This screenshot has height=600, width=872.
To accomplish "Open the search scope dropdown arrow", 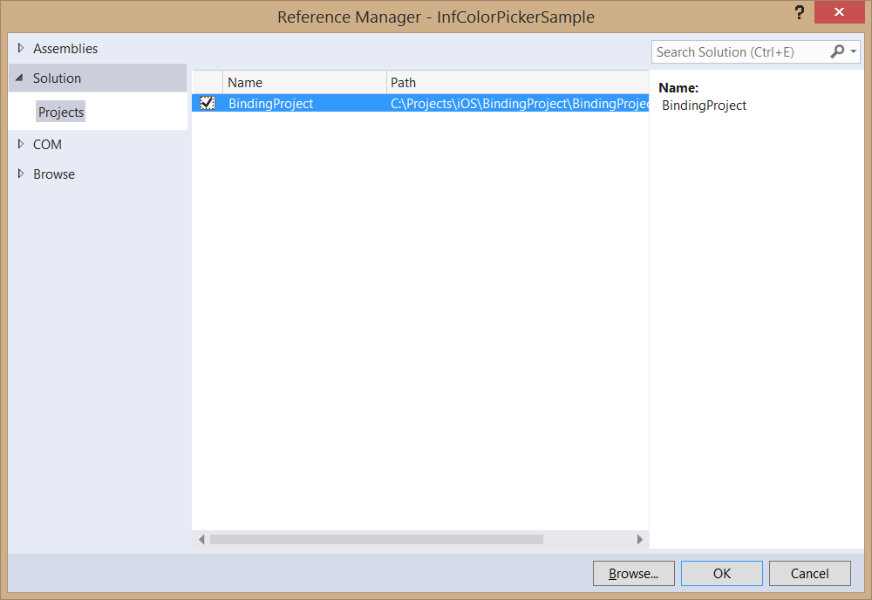I will click(855, 51).
